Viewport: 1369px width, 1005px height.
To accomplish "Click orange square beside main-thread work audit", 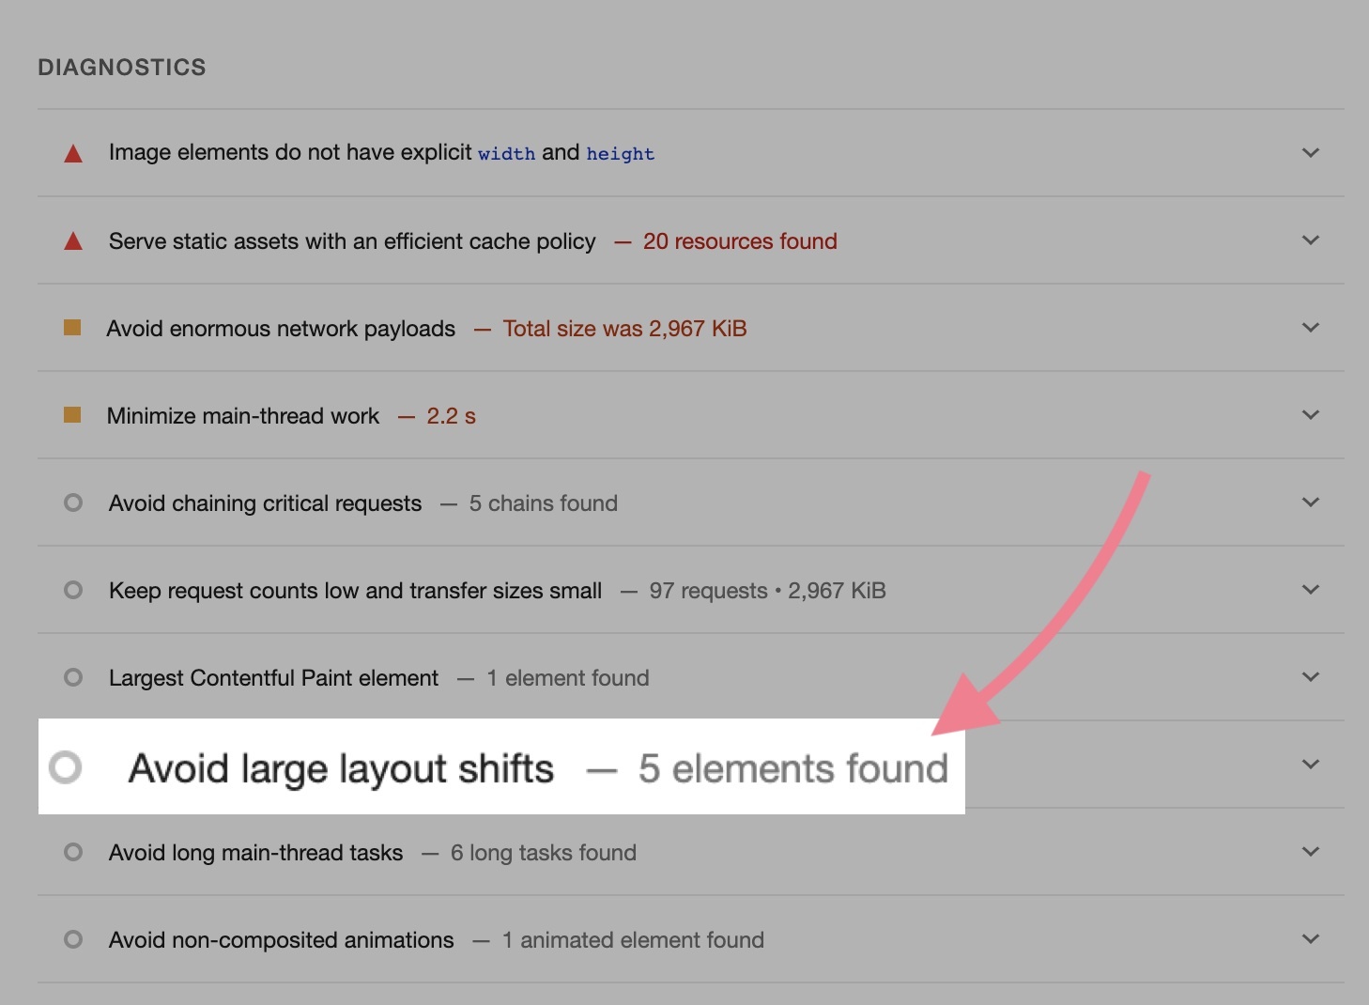I will 72,415.
